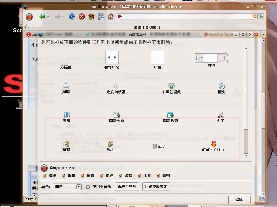Image resolution: width=277 pixels, height=207 pixels.
Task: Click the 搜尋 search box input field
Action: click(x=210, y=58)
